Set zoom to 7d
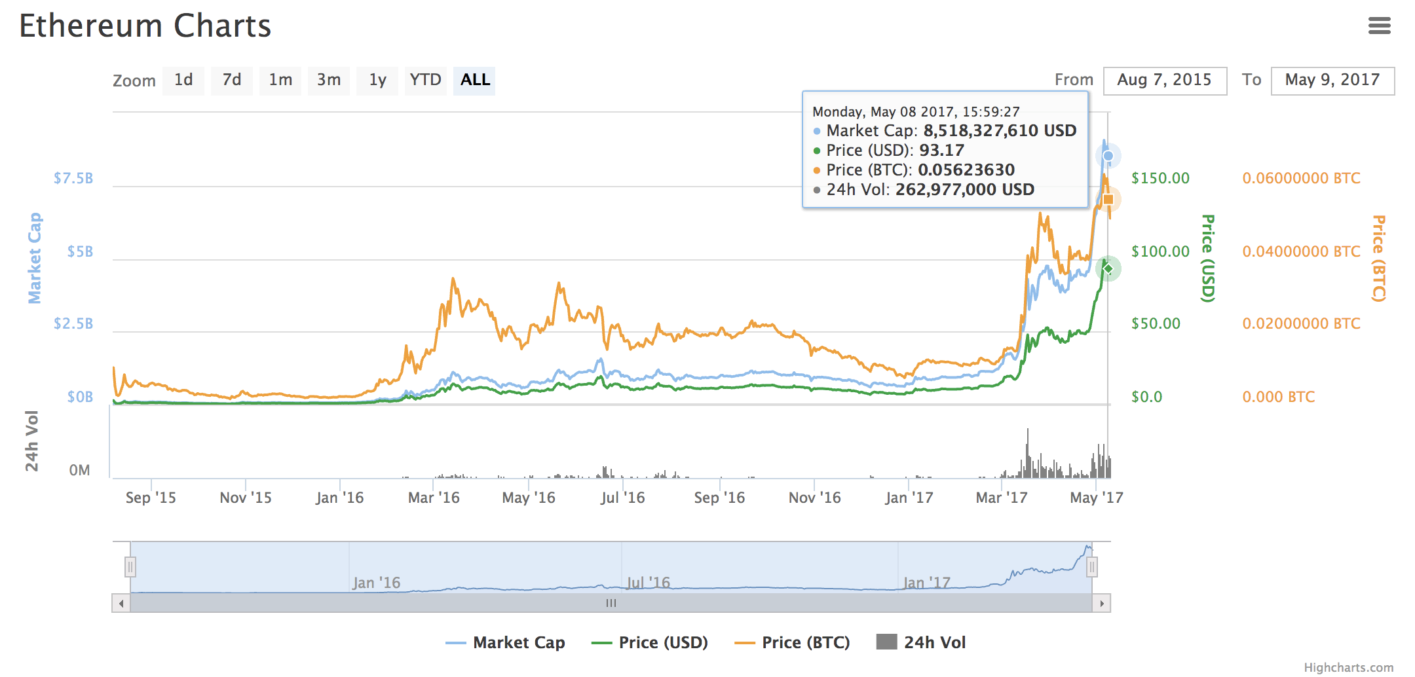Screen dimensions: 1415x677 pos(232,81)
